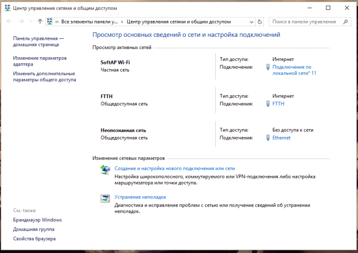
Task: Click the Forward navigation arrow
Action: 21,22
